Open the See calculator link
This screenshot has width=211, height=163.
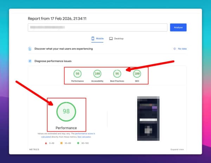point(89,136)
